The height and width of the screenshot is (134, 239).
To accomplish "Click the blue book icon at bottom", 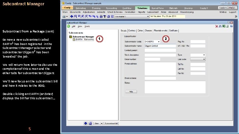I will point(86,123).
